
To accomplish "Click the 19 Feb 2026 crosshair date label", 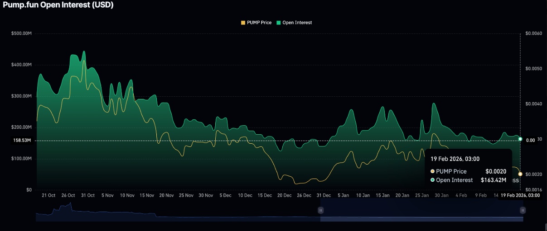I will pos(520,195).
